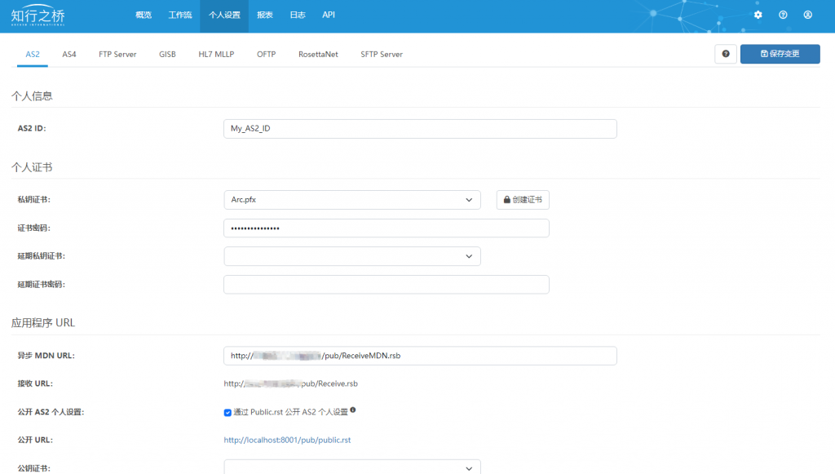
Task: Open the user account icon
Action: pos(808,15)
